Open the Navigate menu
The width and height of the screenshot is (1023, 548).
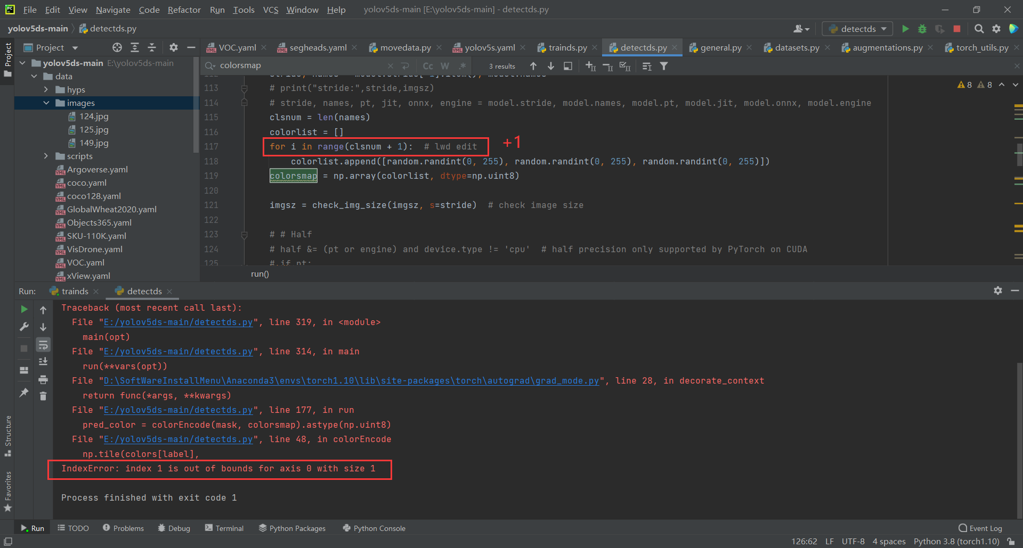point(113,10)
